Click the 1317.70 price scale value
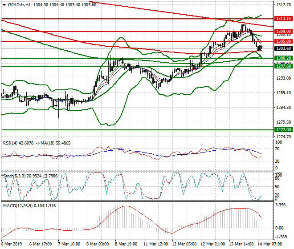This screenshot has height=249, width=294. 284,5
